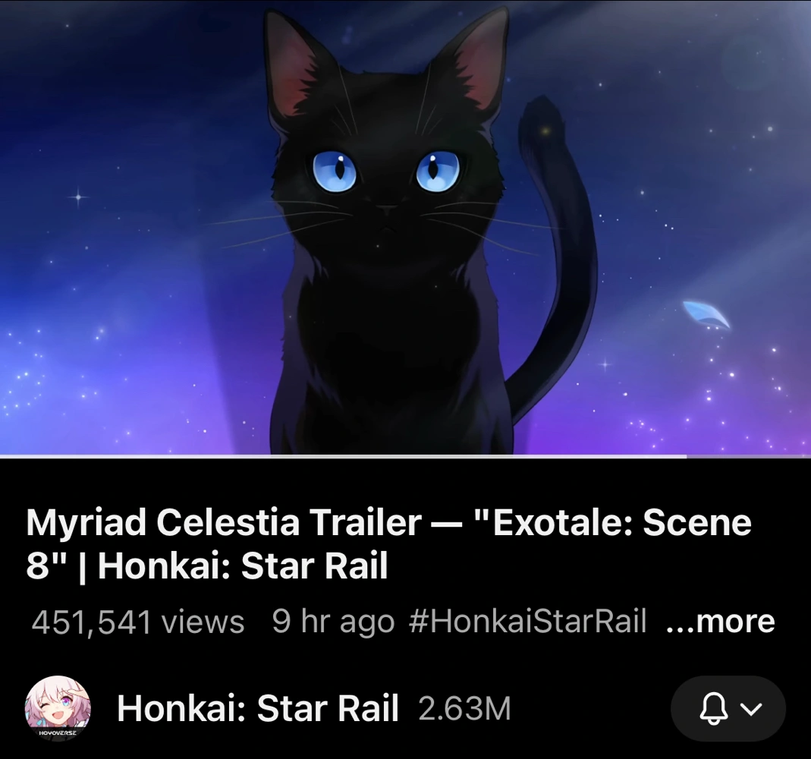
Task: Tap the 451,541 views count
Action: [137, 622]
